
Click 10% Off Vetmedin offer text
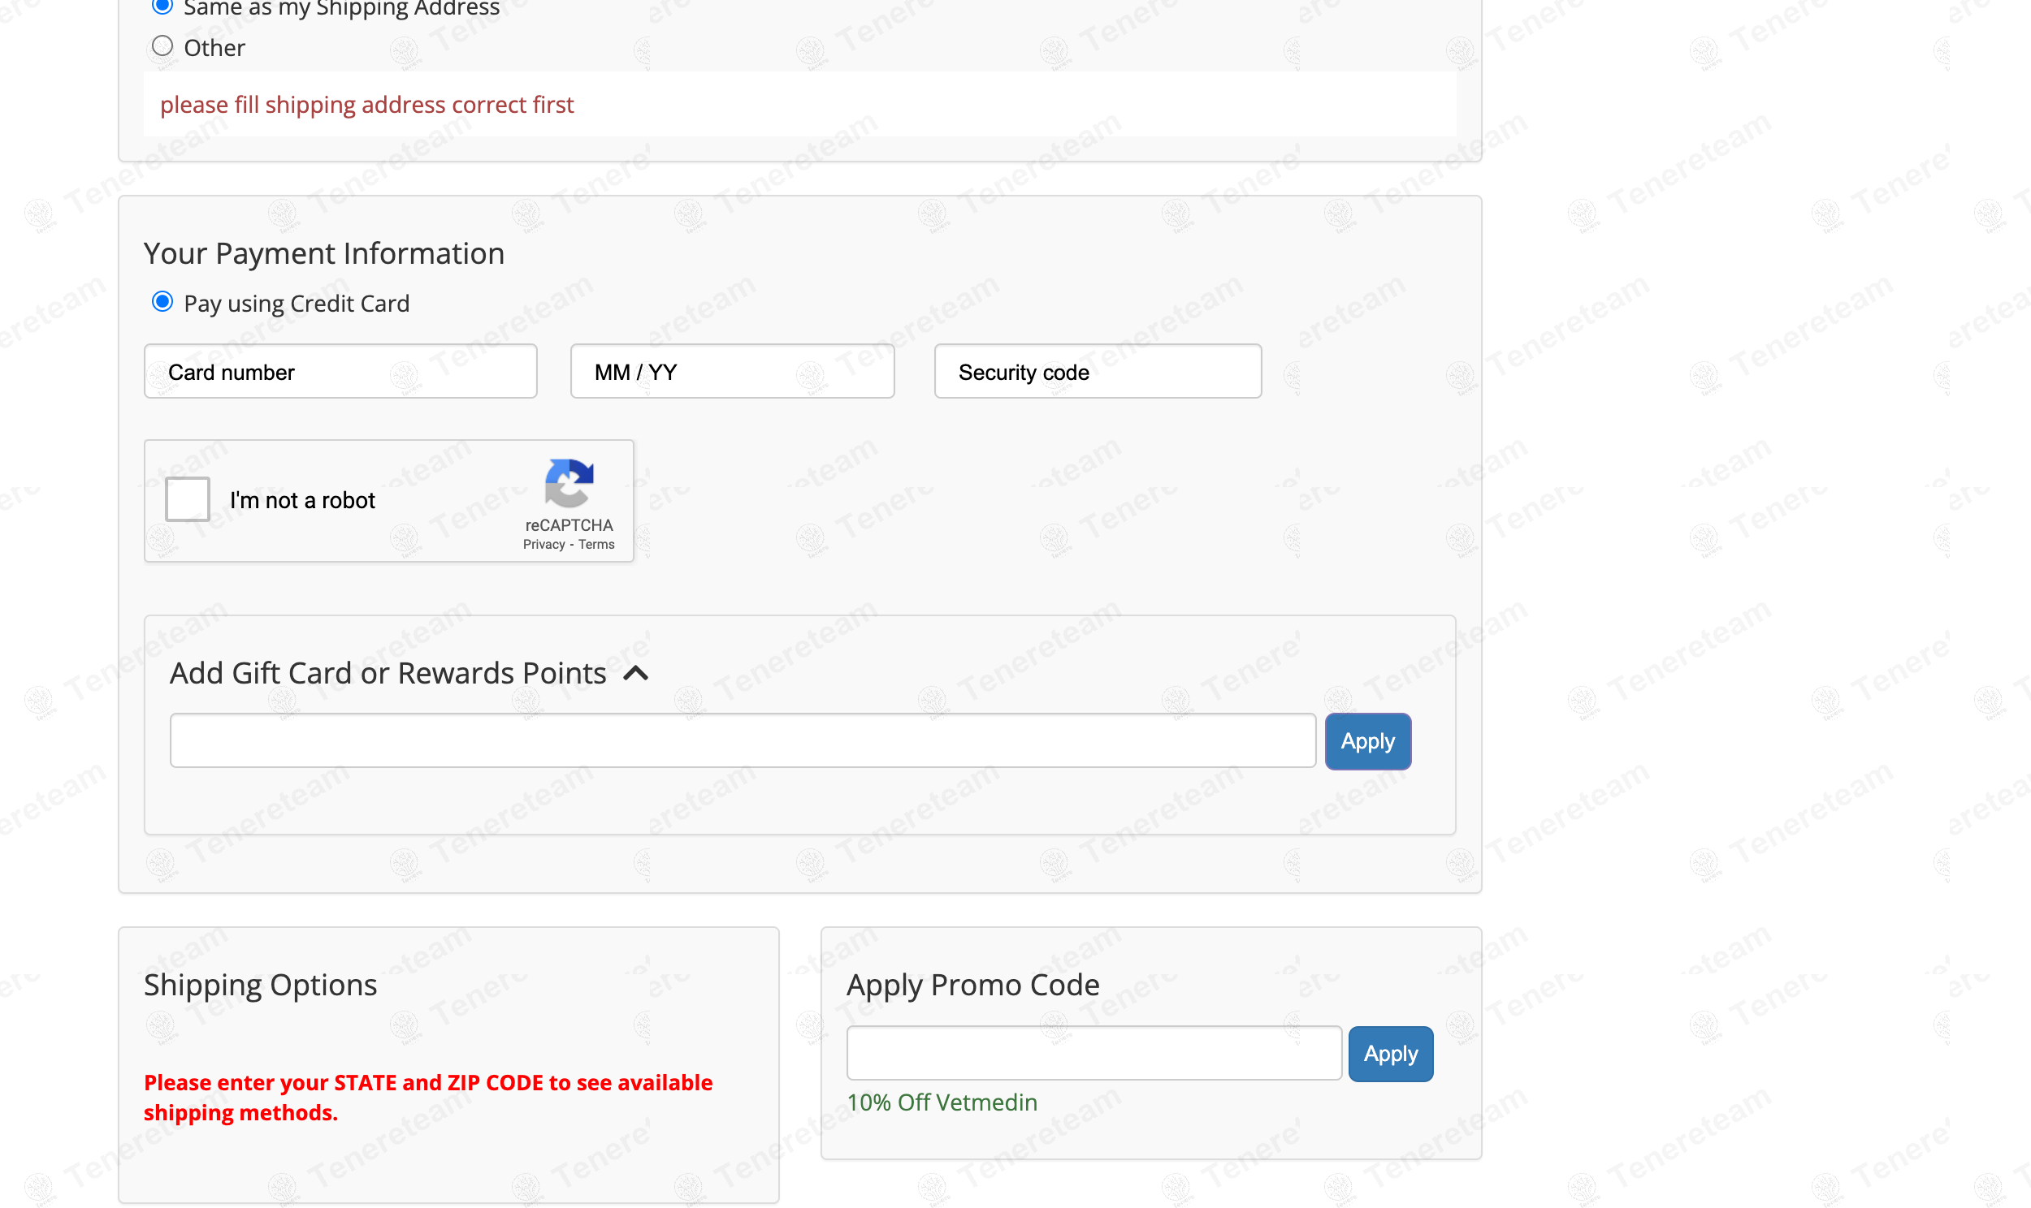pos(942,1102)
